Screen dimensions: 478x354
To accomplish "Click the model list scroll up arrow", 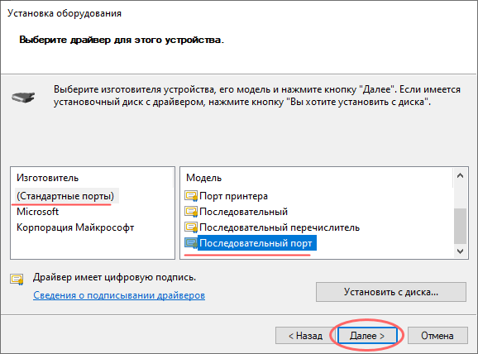I will coord(461,175).
